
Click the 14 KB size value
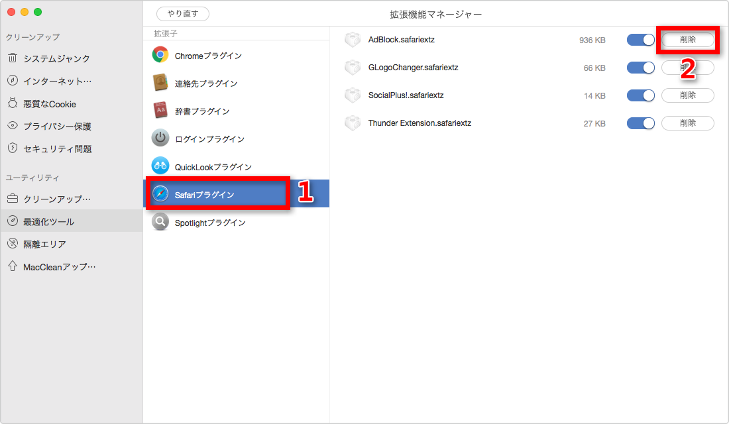coord(594,96)
